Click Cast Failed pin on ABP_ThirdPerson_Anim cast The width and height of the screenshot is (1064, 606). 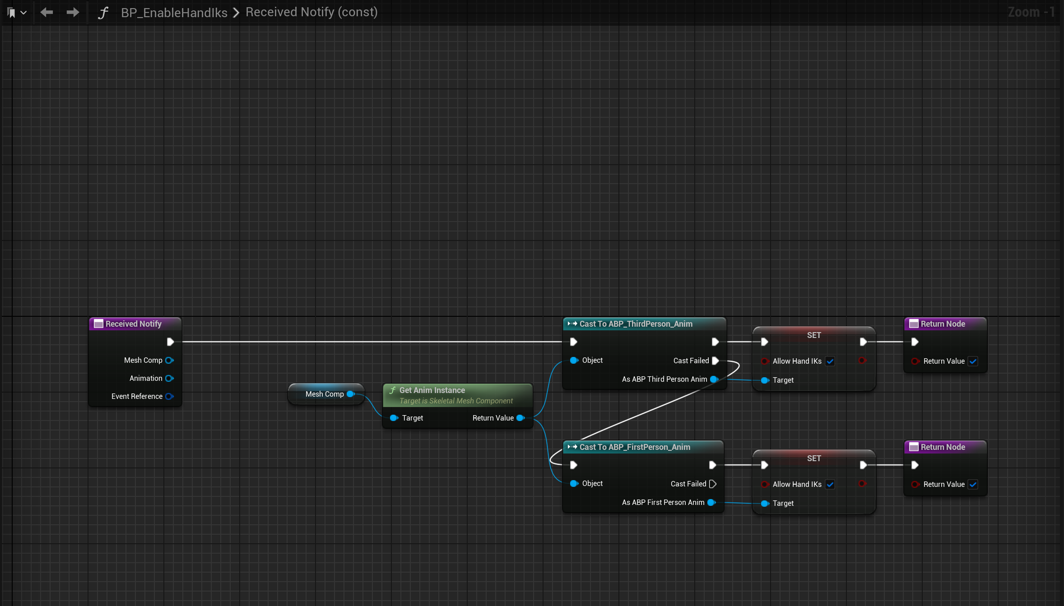coord(715,361)
